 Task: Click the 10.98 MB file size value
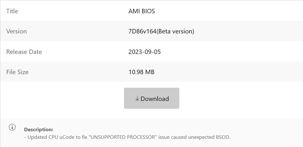pyautogui.click(x=141, y=72)
